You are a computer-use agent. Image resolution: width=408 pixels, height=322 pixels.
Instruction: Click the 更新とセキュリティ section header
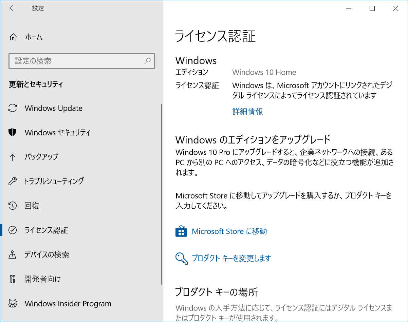36,84
